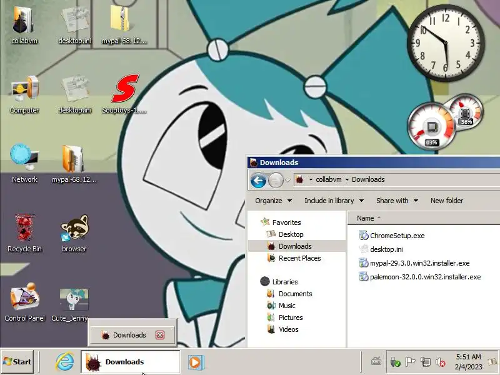This screenshot has height=375, width=500.
Task: Open Action Center flag tray icon
Action: point(410,362)
